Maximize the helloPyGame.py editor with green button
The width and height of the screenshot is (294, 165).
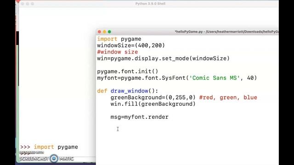coord(109,32)
